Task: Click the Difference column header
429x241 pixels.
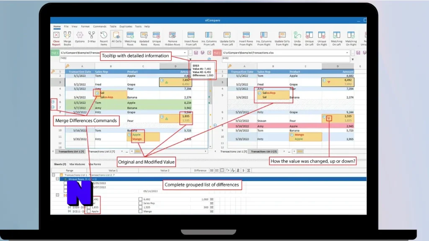Action: coord(200,171)
